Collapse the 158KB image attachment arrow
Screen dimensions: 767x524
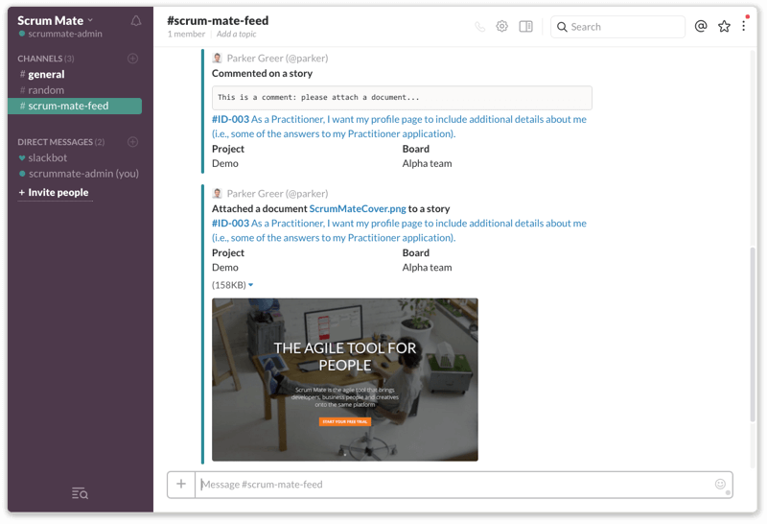pyautogui.click(x=250, y=285)
